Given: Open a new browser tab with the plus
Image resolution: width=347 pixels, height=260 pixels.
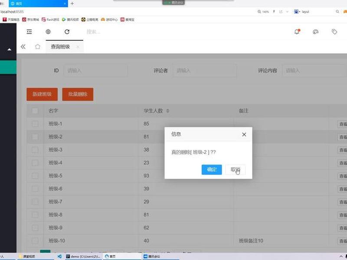Looking at the screenshot, I should pyautogui.click(x=72, y=3).
